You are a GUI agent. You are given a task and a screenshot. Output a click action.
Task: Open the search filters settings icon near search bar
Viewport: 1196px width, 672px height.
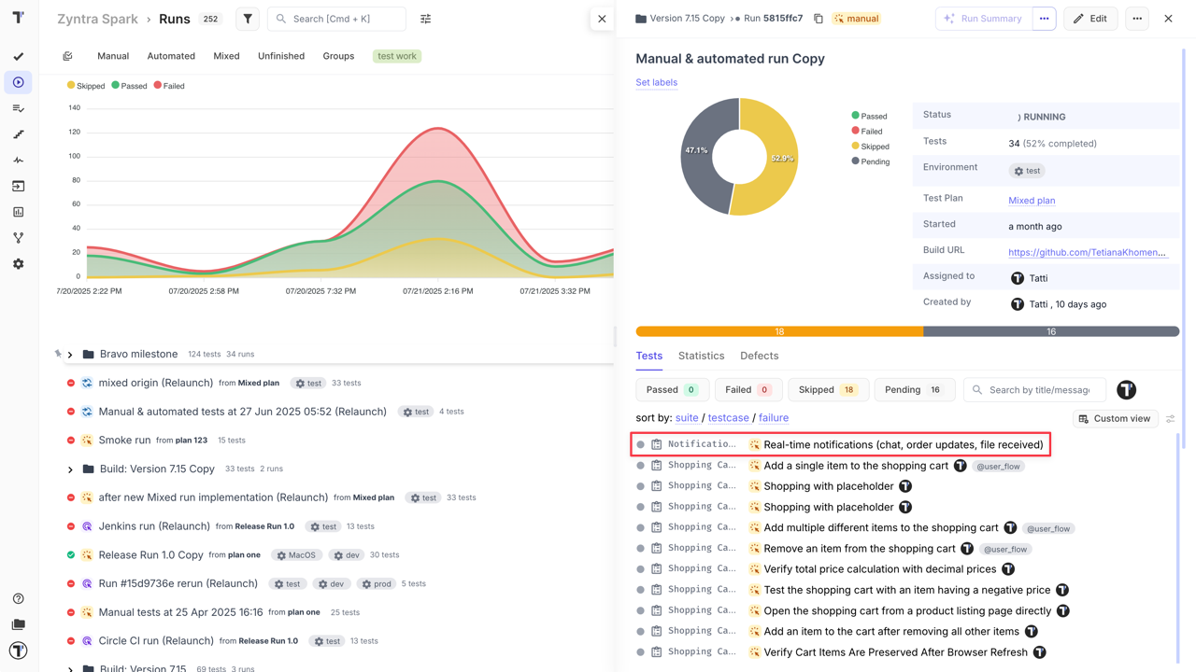tap(427, 18)
